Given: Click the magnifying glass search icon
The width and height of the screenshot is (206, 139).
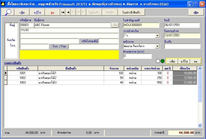Looking at the screenshot, I should (9, 12).
